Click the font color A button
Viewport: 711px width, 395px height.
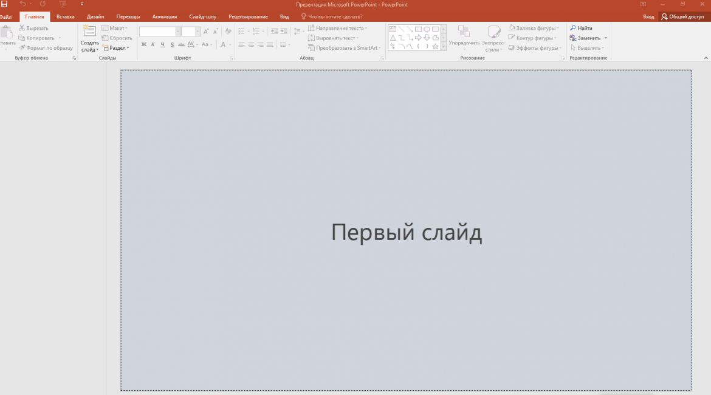click(223, 44)
